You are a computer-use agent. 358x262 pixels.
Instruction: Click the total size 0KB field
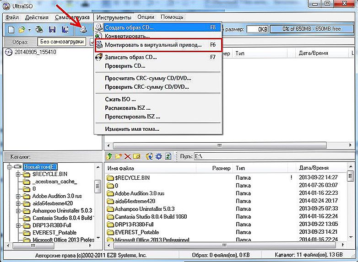pyautogui.click(x=258, y=29)
